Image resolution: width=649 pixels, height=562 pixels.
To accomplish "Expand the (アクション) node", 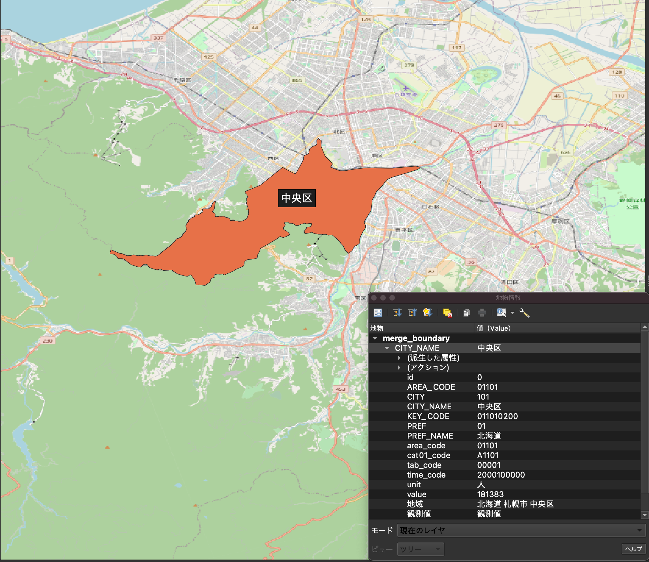I will (x=399, y=368).
